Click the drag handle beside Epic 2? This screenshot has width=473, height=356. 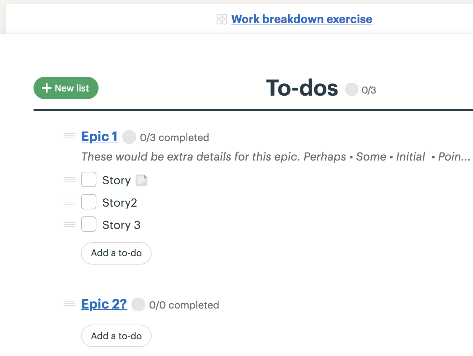[x=69, y=304]
